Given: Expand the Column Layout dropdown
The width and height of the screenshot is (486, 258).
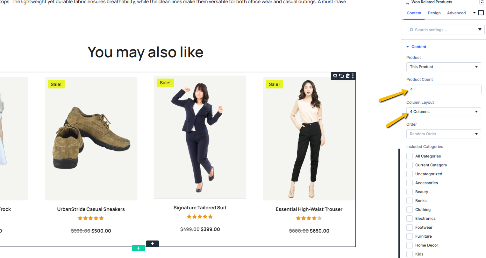Looking at the screenshot, I should (444, 112).
